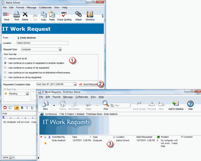Expand Requested Completion Date dropdown
201x161 pixels.
(x=75, y=84)
